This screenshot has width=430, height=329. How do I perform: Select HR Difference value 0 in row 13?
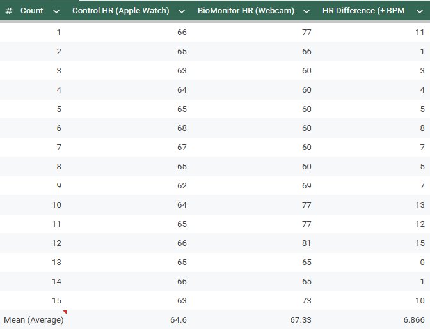(422, 262)
